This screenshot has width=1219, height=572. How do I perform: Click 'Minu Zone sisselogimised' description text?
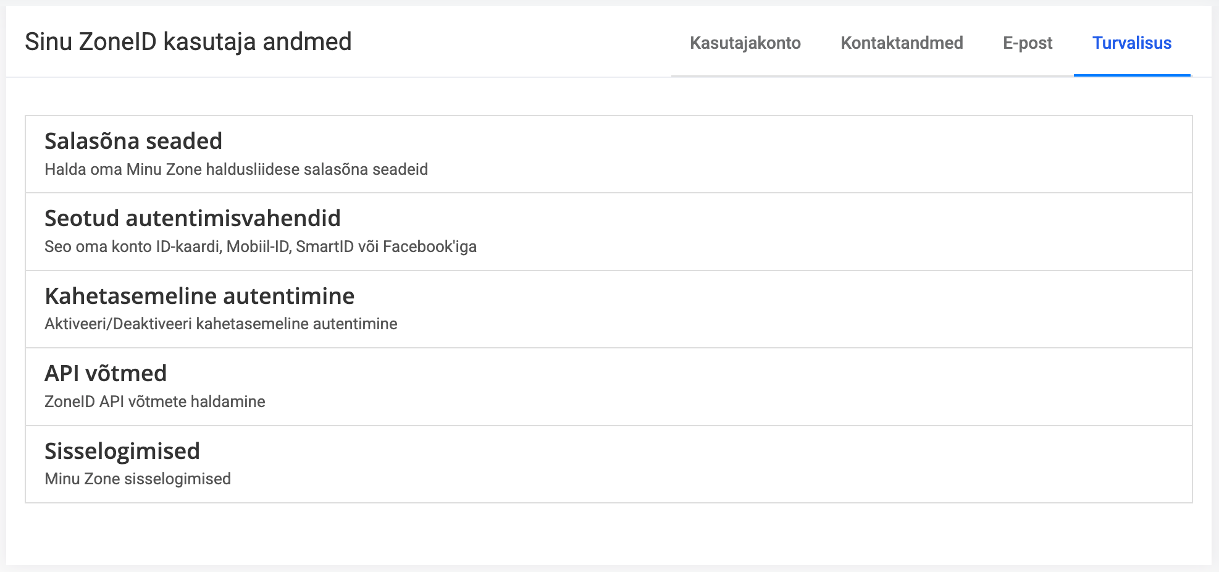[x=138, y=479]
